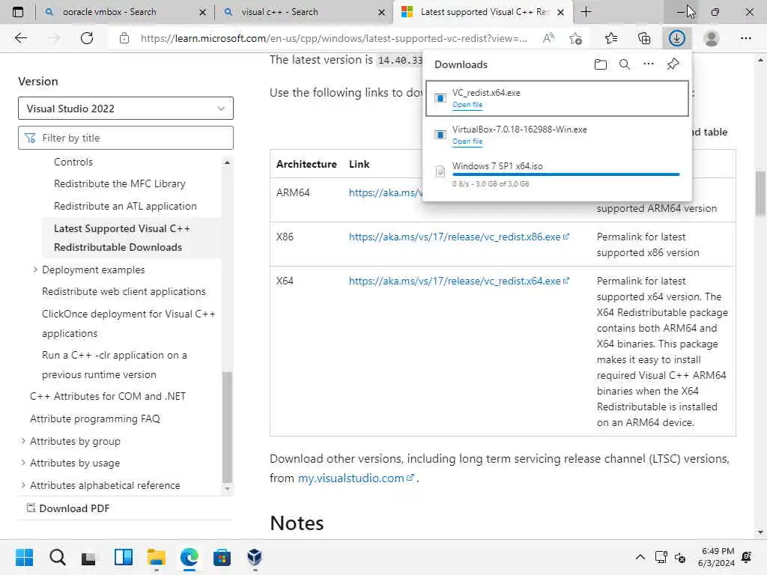This screenshot has height=575, width=767.
Task: Expand Attributes alphabetical reference
Action: click(23, 485)
